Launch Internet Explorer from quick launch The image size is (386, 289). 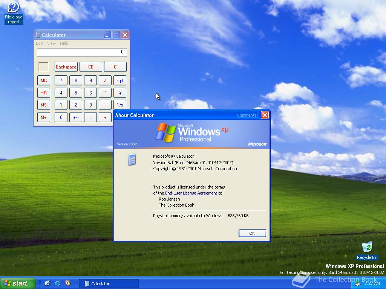point(58,283)
